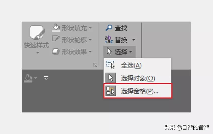Click the Shape Outline pencil icon

56,39
